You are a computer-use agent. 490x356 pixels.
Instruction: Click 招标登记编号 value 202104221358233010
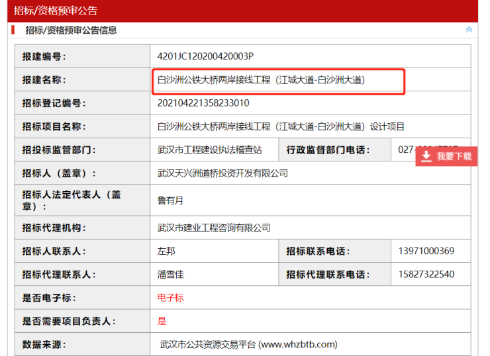(x=203, y=103)
